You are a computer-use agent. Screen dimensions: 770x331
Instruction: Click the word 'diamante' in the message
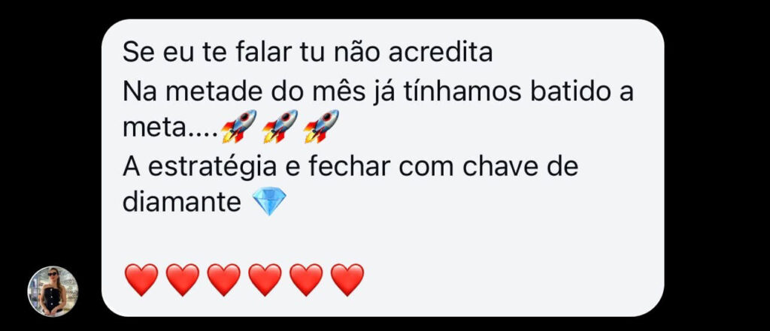click(182, 202)
